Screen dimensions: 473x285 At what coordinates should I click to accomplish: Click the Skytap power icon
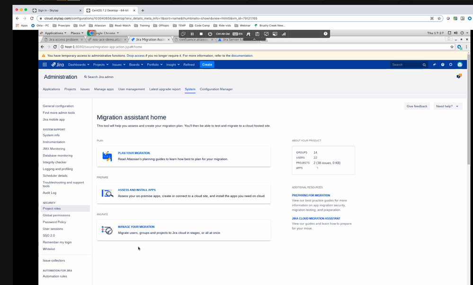click(210, 34)
